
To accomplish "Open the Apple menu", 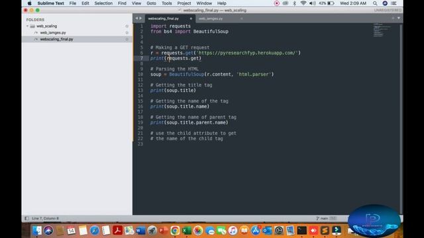I will coord(29,3).
